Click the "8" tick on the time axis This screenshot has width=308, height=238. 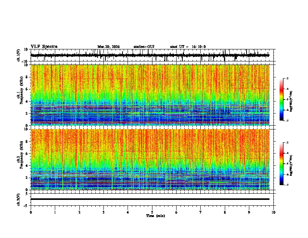click(x=225, y=212)
